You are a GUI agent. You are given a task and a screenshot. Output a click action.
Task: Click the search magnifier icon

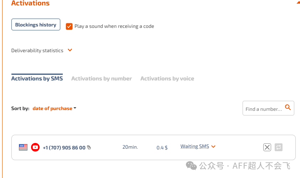(x=288, y=107)
